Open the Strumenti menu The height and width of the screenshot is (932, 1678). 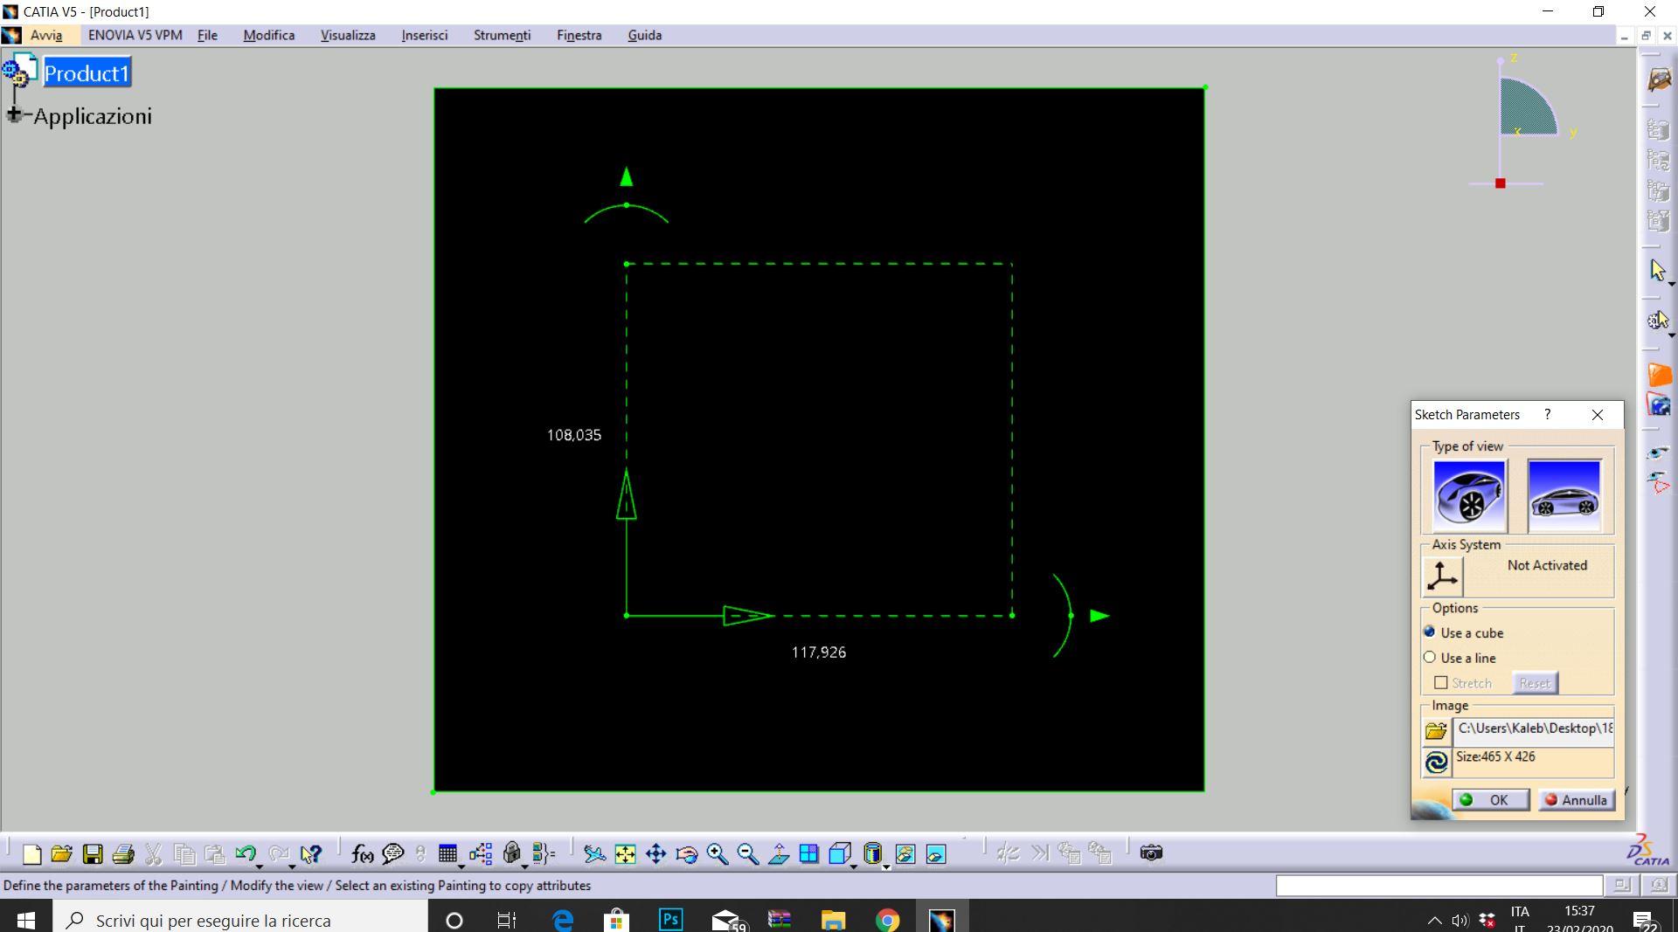[501, 35]
